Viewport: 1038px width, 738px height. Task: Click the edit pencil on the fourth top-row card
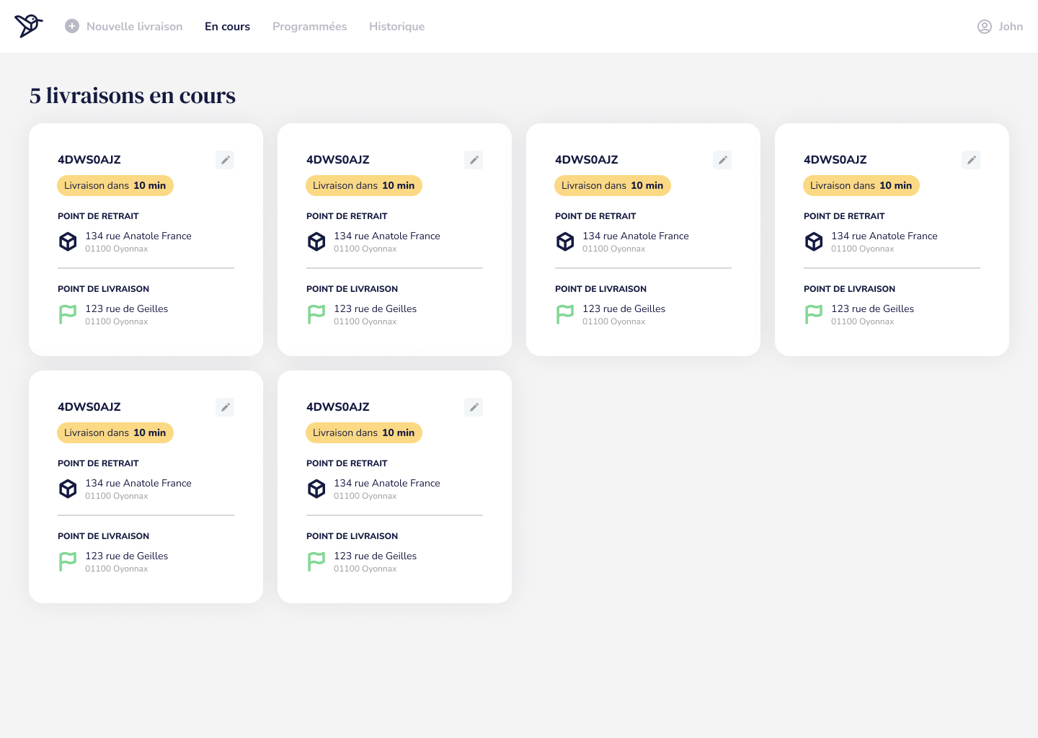(x=971, y=160)
